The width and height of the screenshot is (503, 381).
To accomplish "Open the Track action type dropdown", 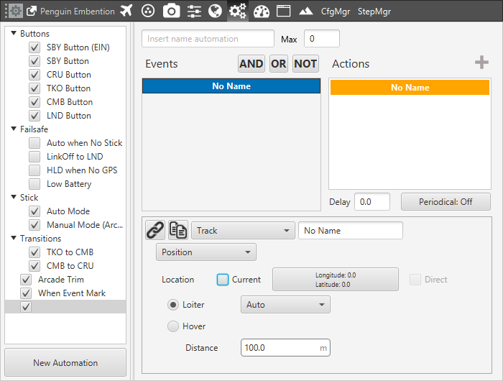I will click(x=243, y=231).
